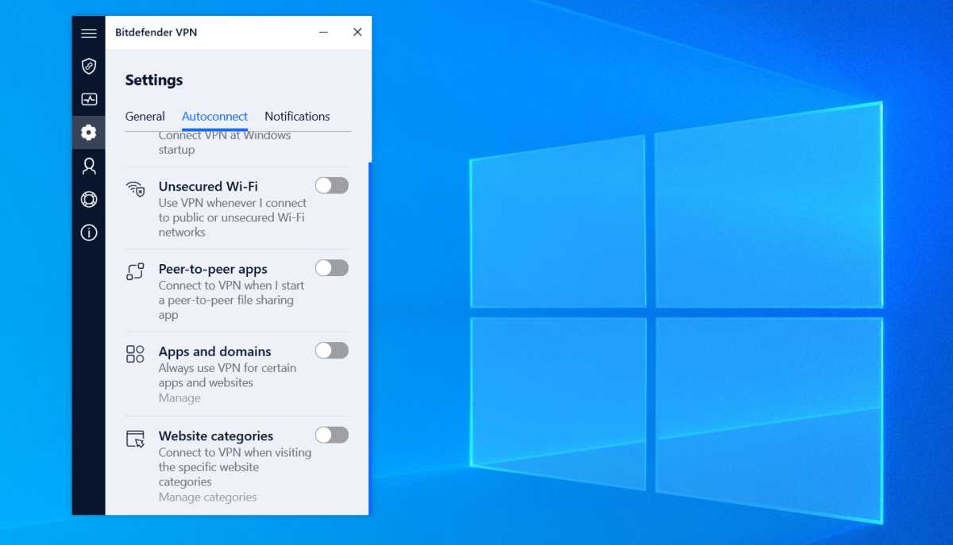Viewport: 953px width, 545px height.
Task: Click the Website categories heading
Action: tap(215, 436)
